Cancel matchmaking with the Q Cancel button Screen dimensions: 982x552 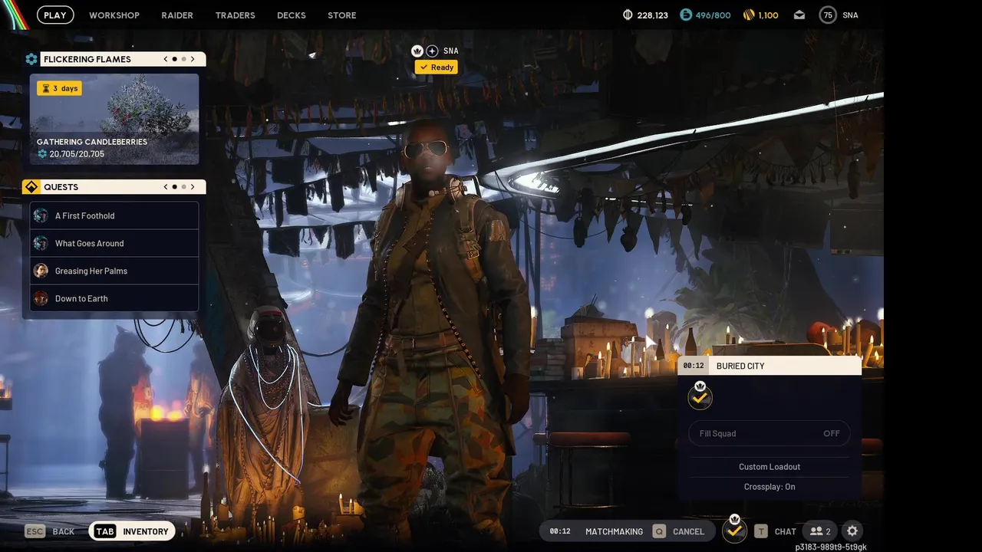[678, 531]
